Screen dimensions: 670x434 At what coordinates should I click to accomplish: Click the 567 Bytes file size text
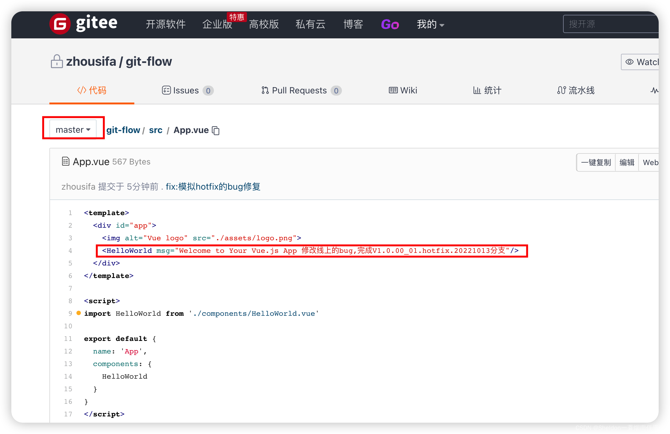point(131,162)
